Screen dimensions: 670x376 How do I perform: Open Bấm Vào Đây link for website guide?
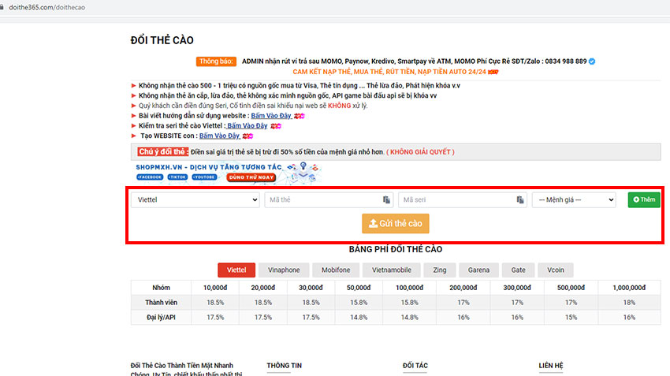[271, 116]
